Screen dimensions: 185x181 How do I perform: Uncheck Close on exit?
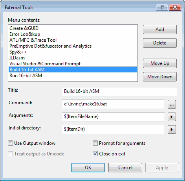[x=95, y=154]
